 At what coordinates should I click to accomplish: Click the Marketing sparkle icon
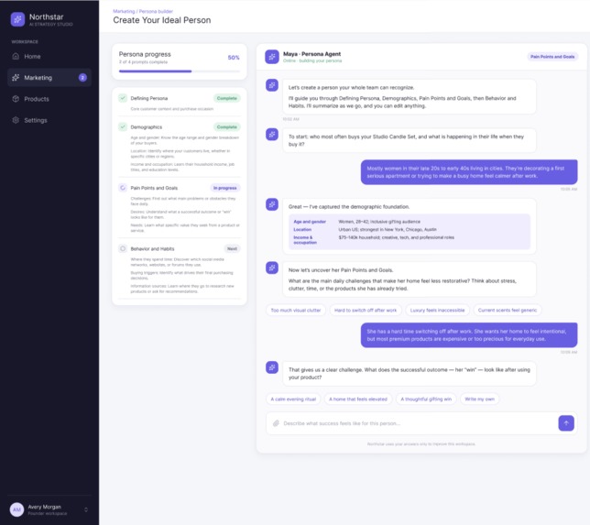point(16,78)
